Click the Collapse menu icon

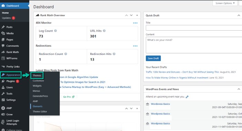click(3, 130)
